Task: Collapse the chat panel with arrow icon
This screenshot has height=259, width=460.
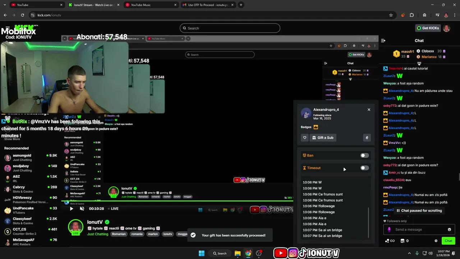Action: click(x=383, y=41)
